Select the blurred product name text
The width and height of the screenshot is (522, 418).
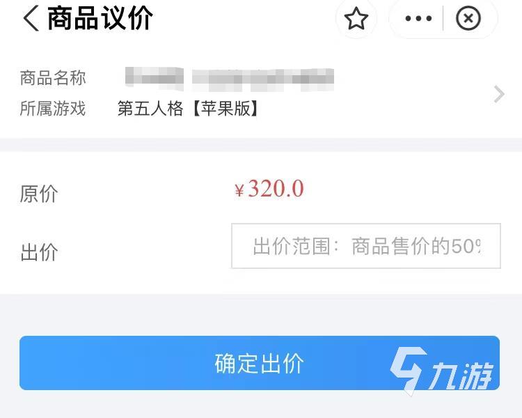click(230, 79)
